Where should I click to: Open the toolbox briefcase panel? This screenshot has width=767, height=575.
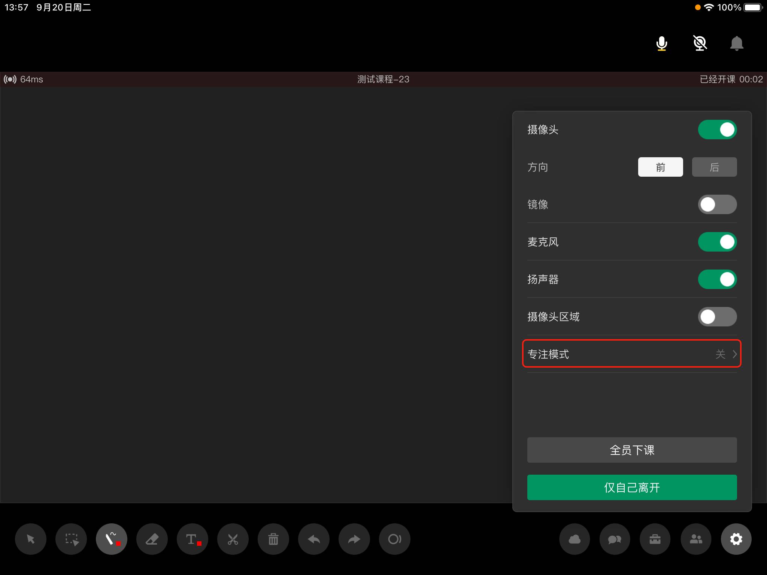click(655, 539)
